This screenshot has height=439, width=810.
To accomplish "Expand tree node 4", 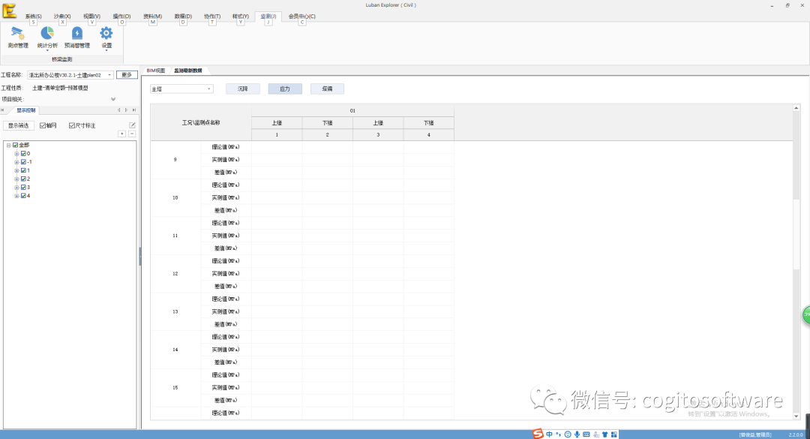I will point(16,195).
